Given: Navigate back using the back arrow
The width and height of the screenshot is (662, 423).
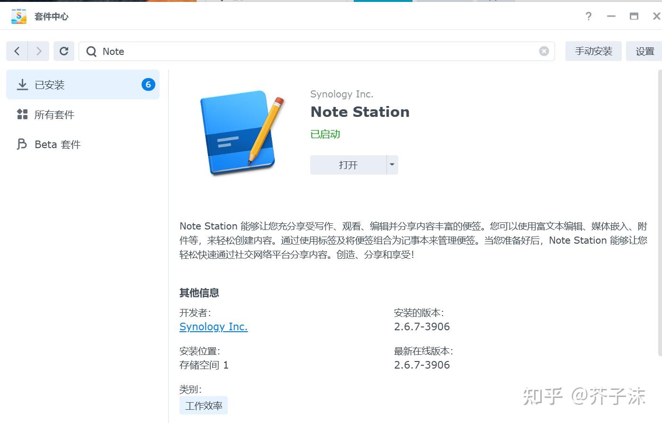Looking at the screenshot, I should [x=17, y=51].
